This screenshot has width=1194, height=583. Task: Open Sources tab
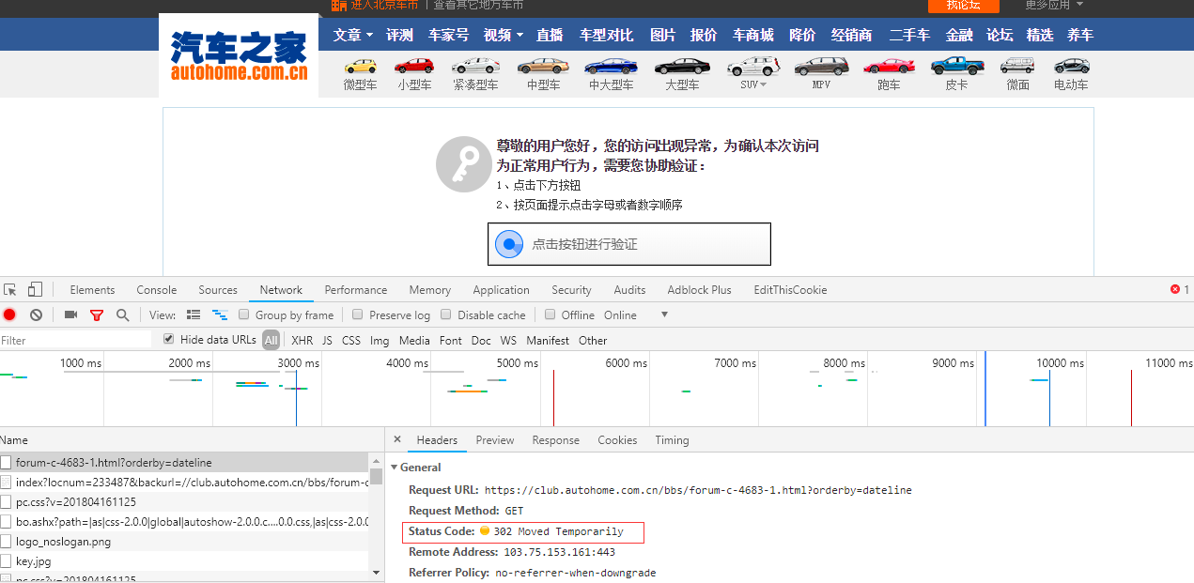point(218,290)
